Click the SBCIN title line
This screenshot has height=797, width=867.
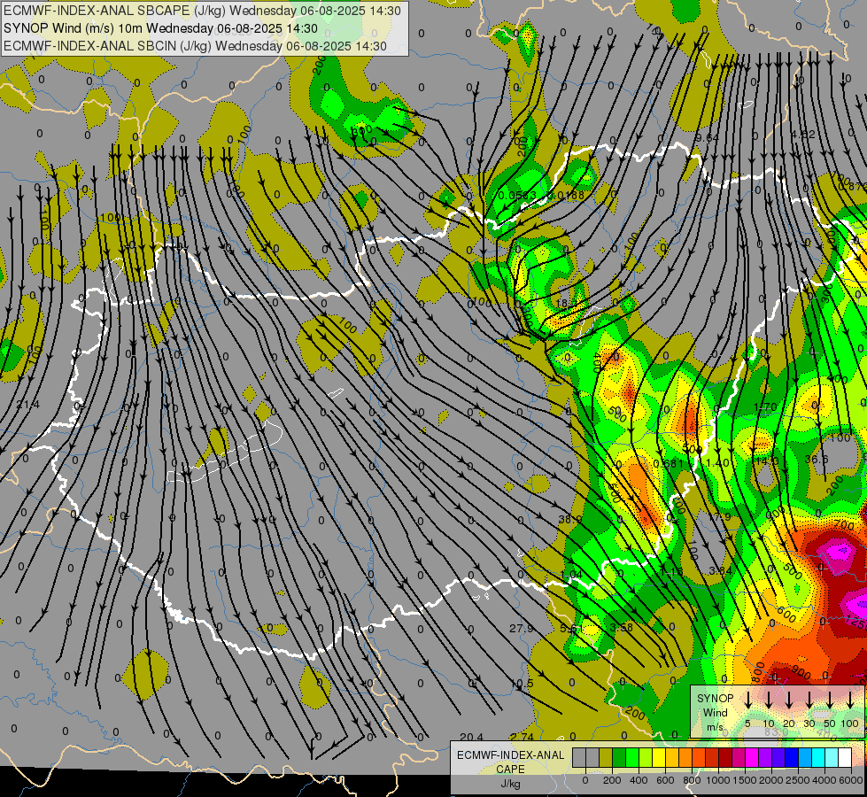click(x=195, y=46)
